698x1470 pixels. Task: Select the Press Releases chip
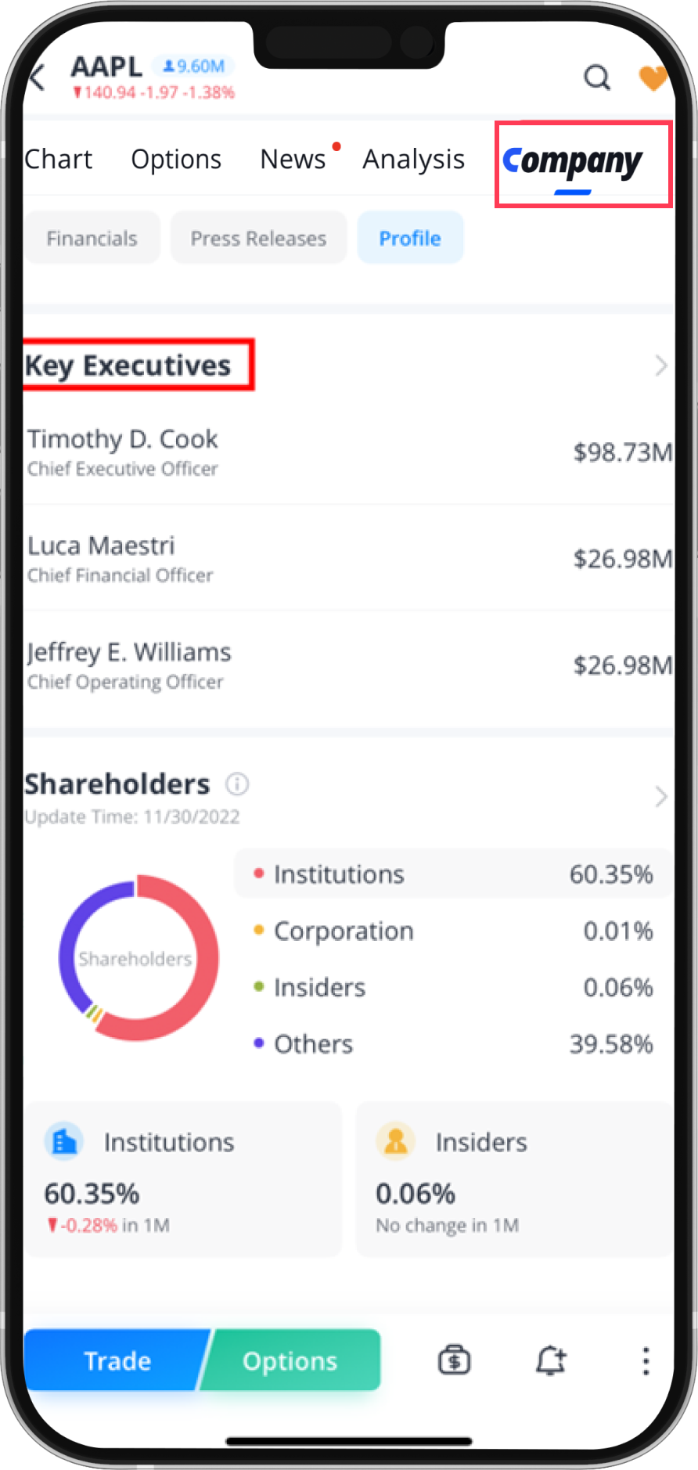click(258, 238)
